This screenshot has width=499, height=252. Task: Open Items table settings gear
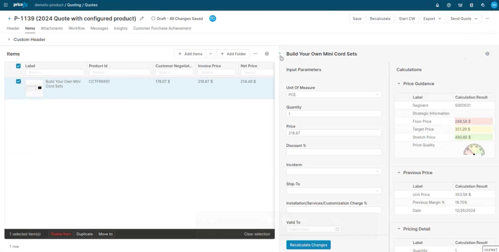click(267, 54)
